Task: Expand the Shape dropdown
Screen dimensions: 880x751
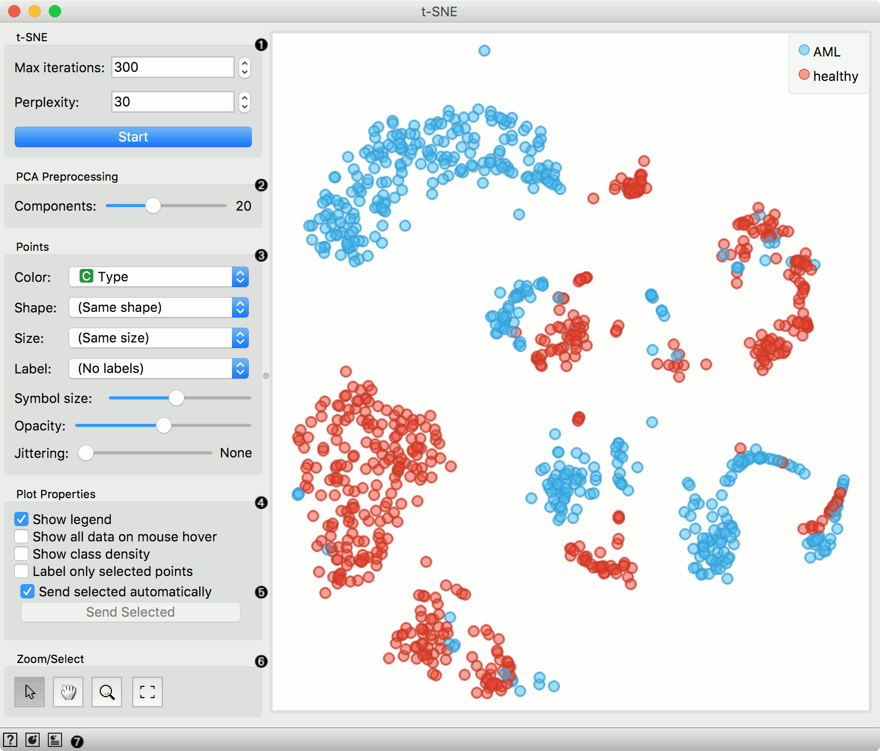Action: 158,307
